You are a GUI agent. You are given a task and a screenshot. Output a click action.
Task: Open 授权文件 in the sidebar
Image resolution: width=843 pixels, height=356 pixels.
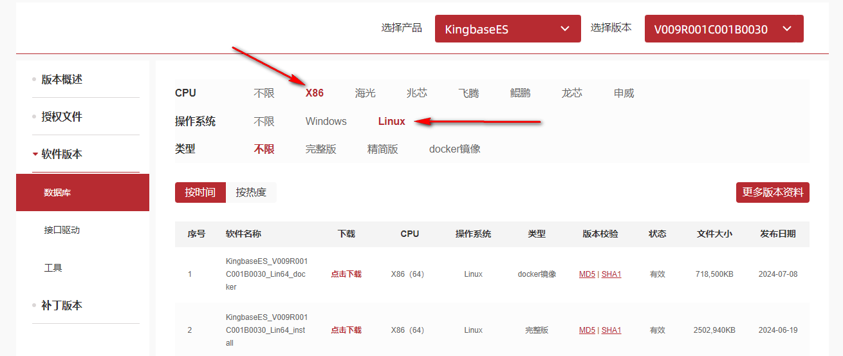pyautogui.click(x=62, y=117)
